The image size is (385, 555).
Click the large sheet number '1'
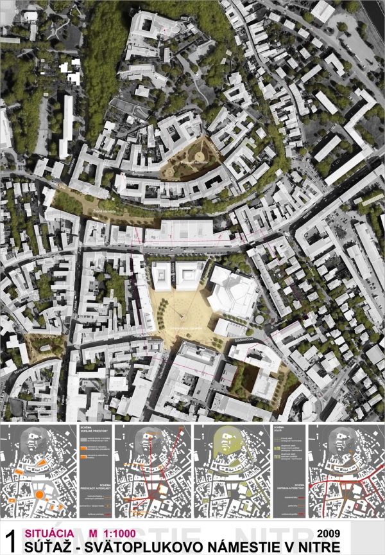(10, 540)
